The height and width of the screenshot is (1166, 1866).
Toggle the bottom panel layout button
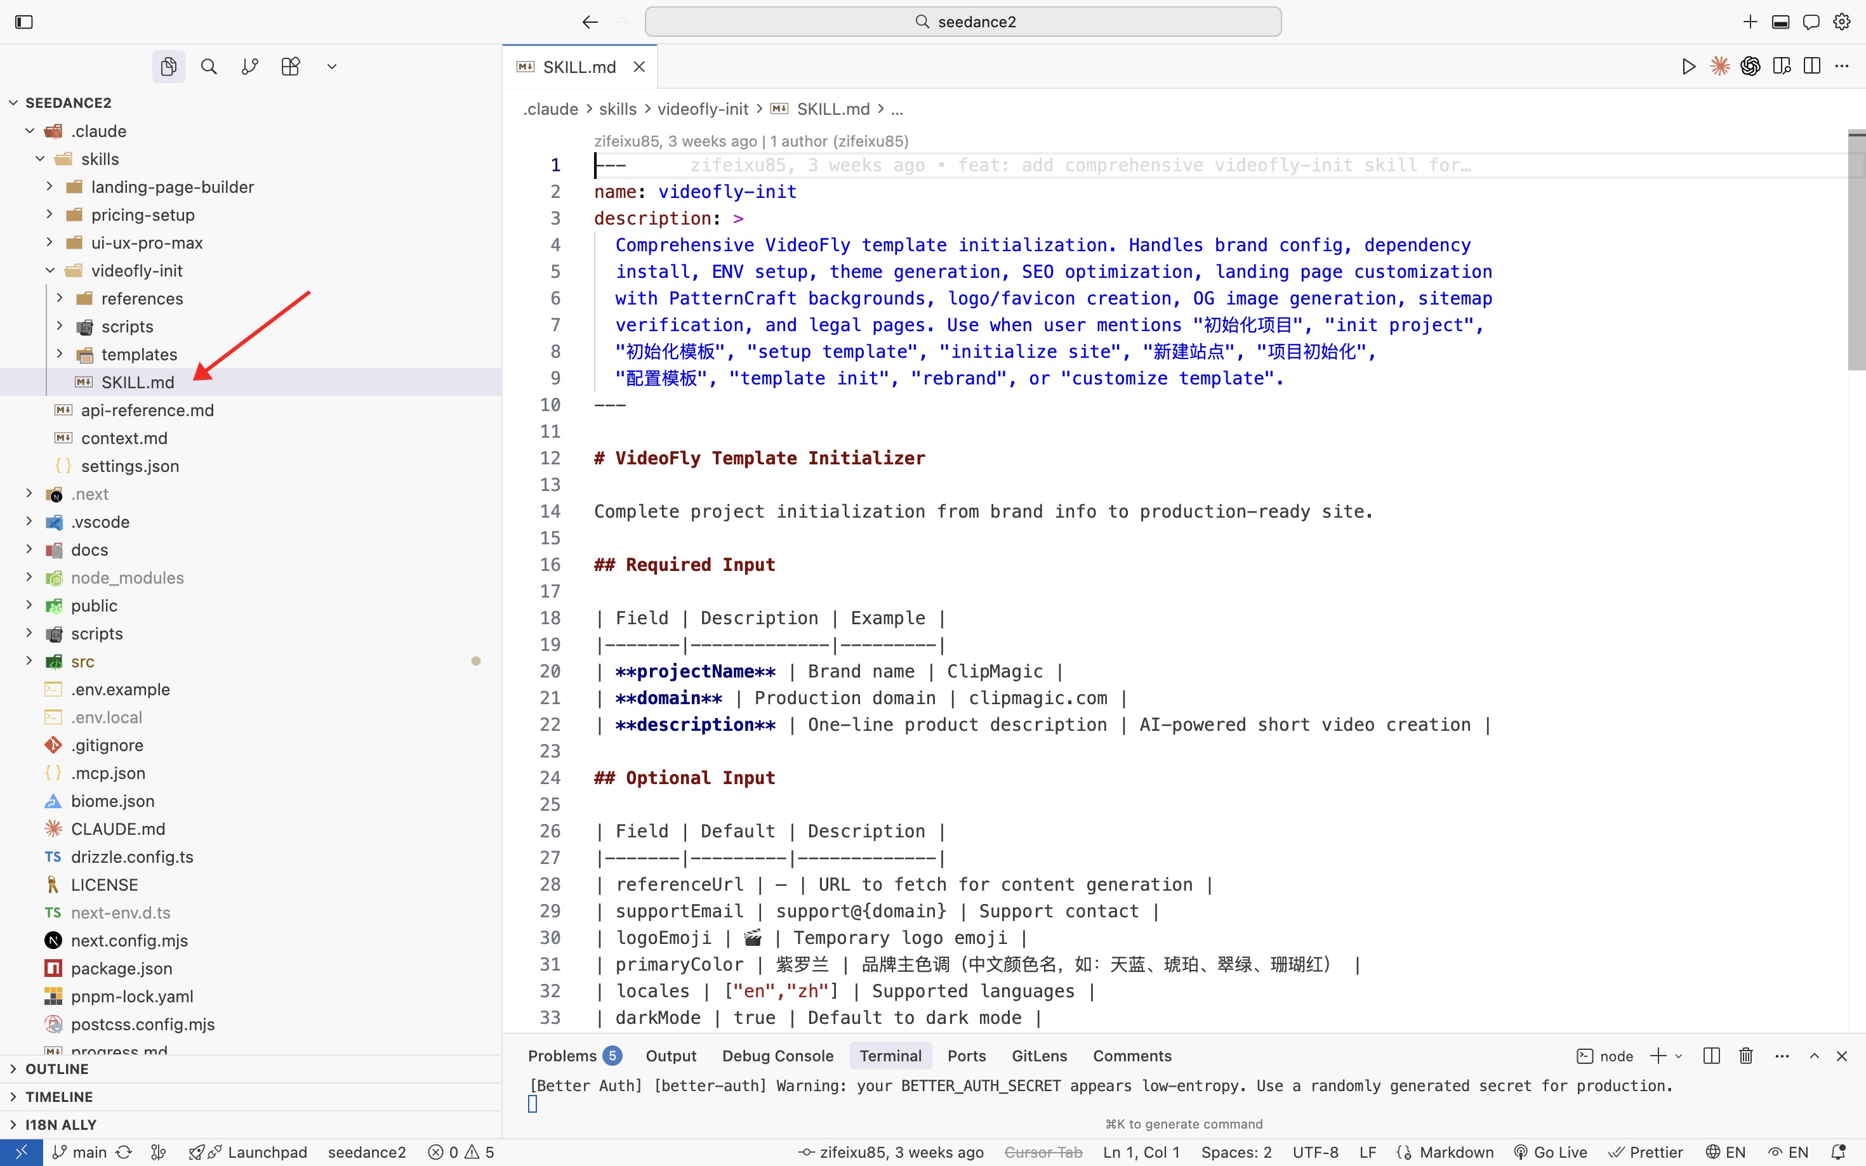coord(1780,22)
